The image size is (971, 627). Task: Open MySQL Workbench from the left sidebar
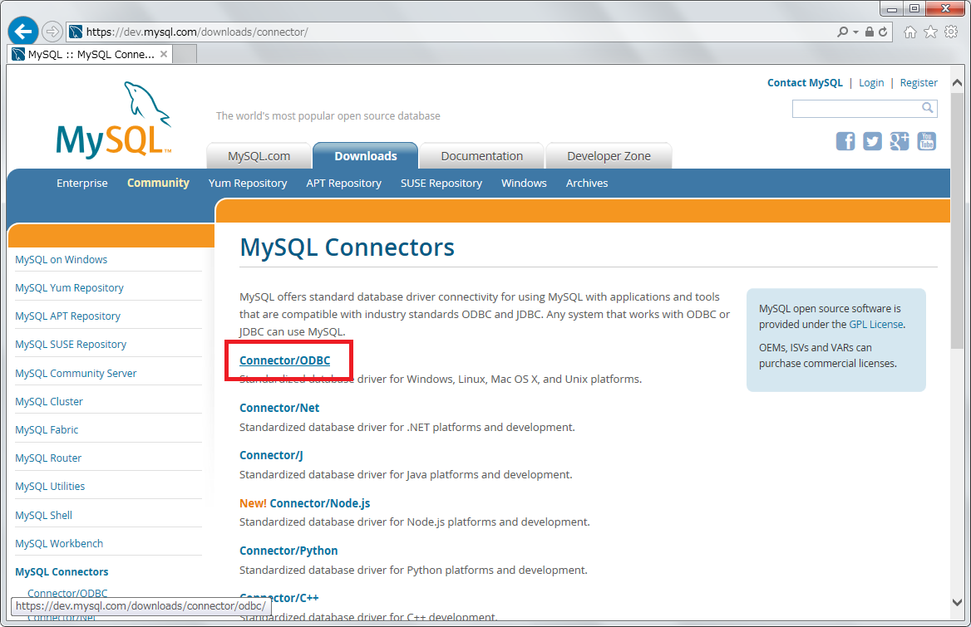click(59, 543)
